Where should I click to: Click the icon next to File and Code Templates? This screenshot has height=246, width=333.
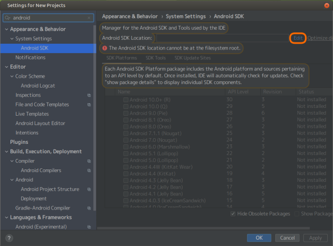point(89,105)
